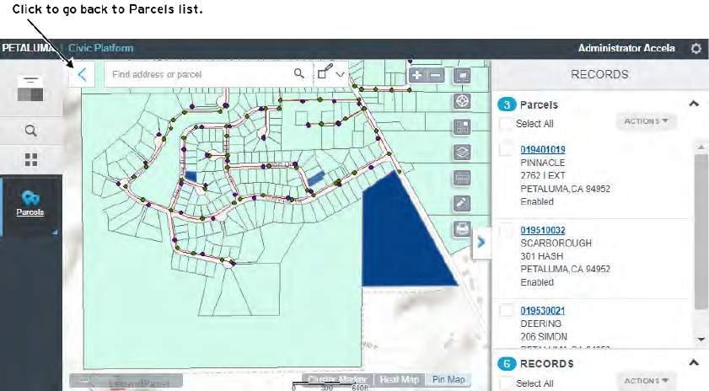709x391 pixels.
Task: Open the Legend Panel button
Action: pyautogui.click(x=126, y=381)
